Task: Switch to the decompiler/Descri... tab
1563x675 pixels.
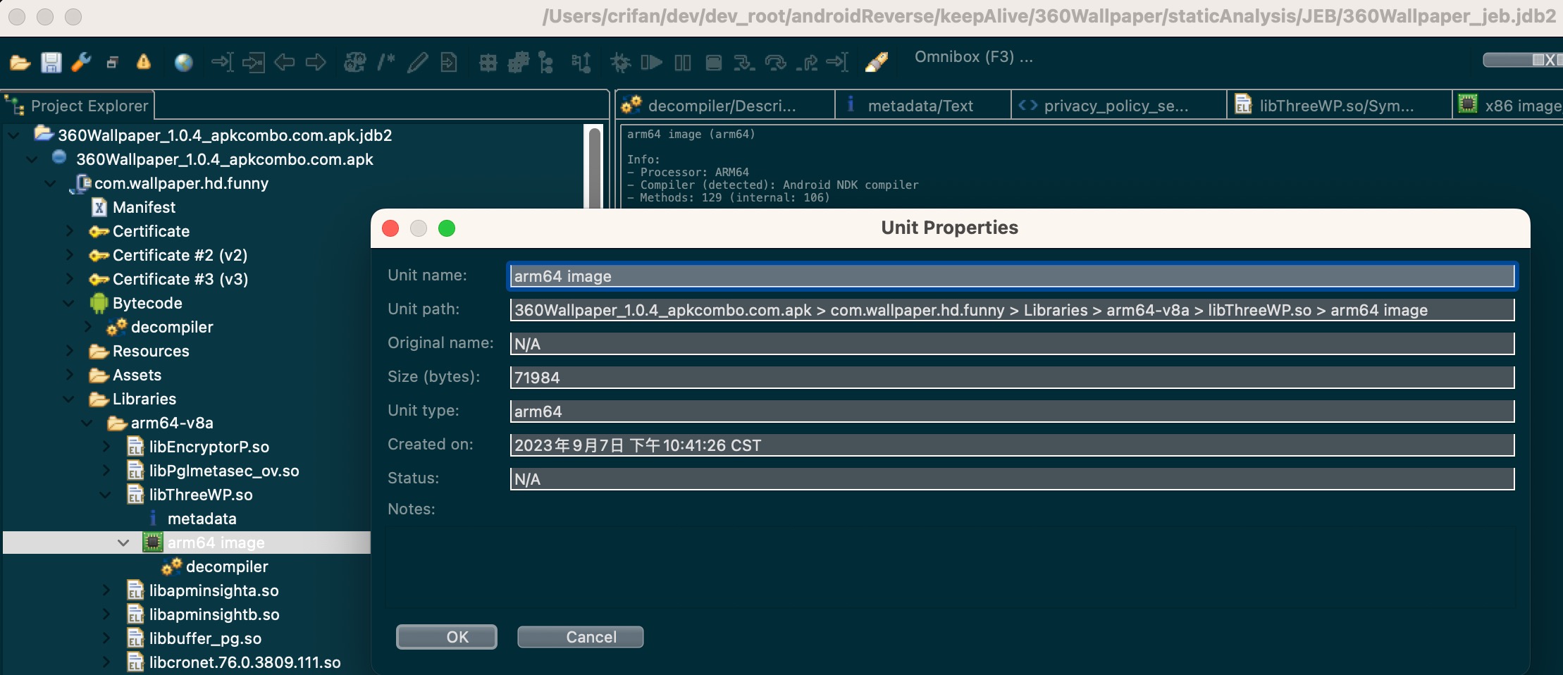Action: (x=724, y=106)
